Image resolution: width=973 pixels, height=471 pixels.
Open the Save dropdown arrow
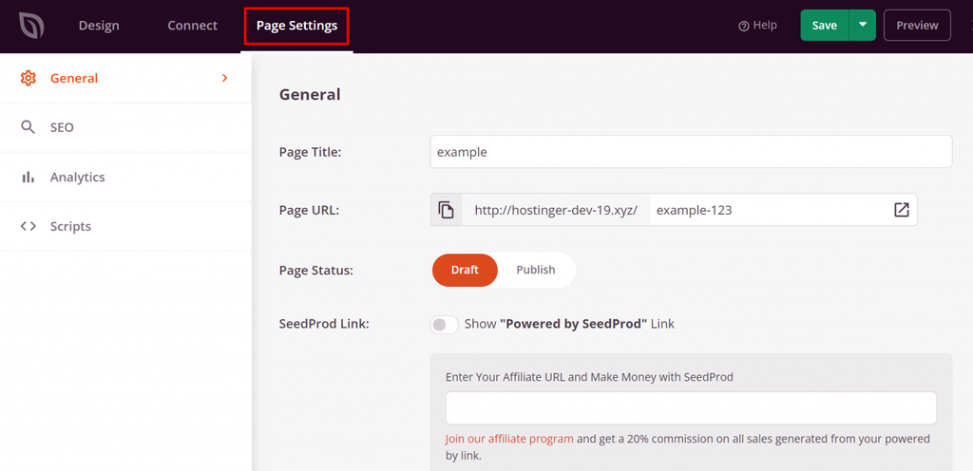[863, 26]
